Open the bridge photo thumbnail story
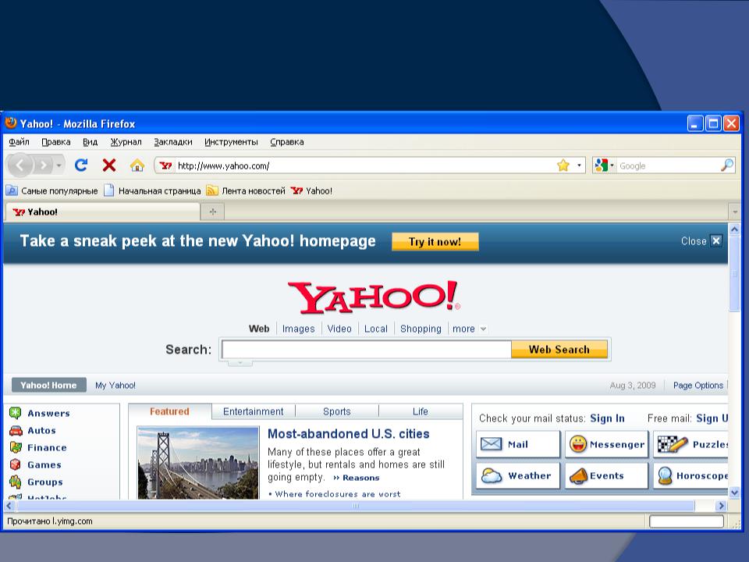The height and width of the screenshot is (562, 749). pyautogui.click(x=197, y=463)
